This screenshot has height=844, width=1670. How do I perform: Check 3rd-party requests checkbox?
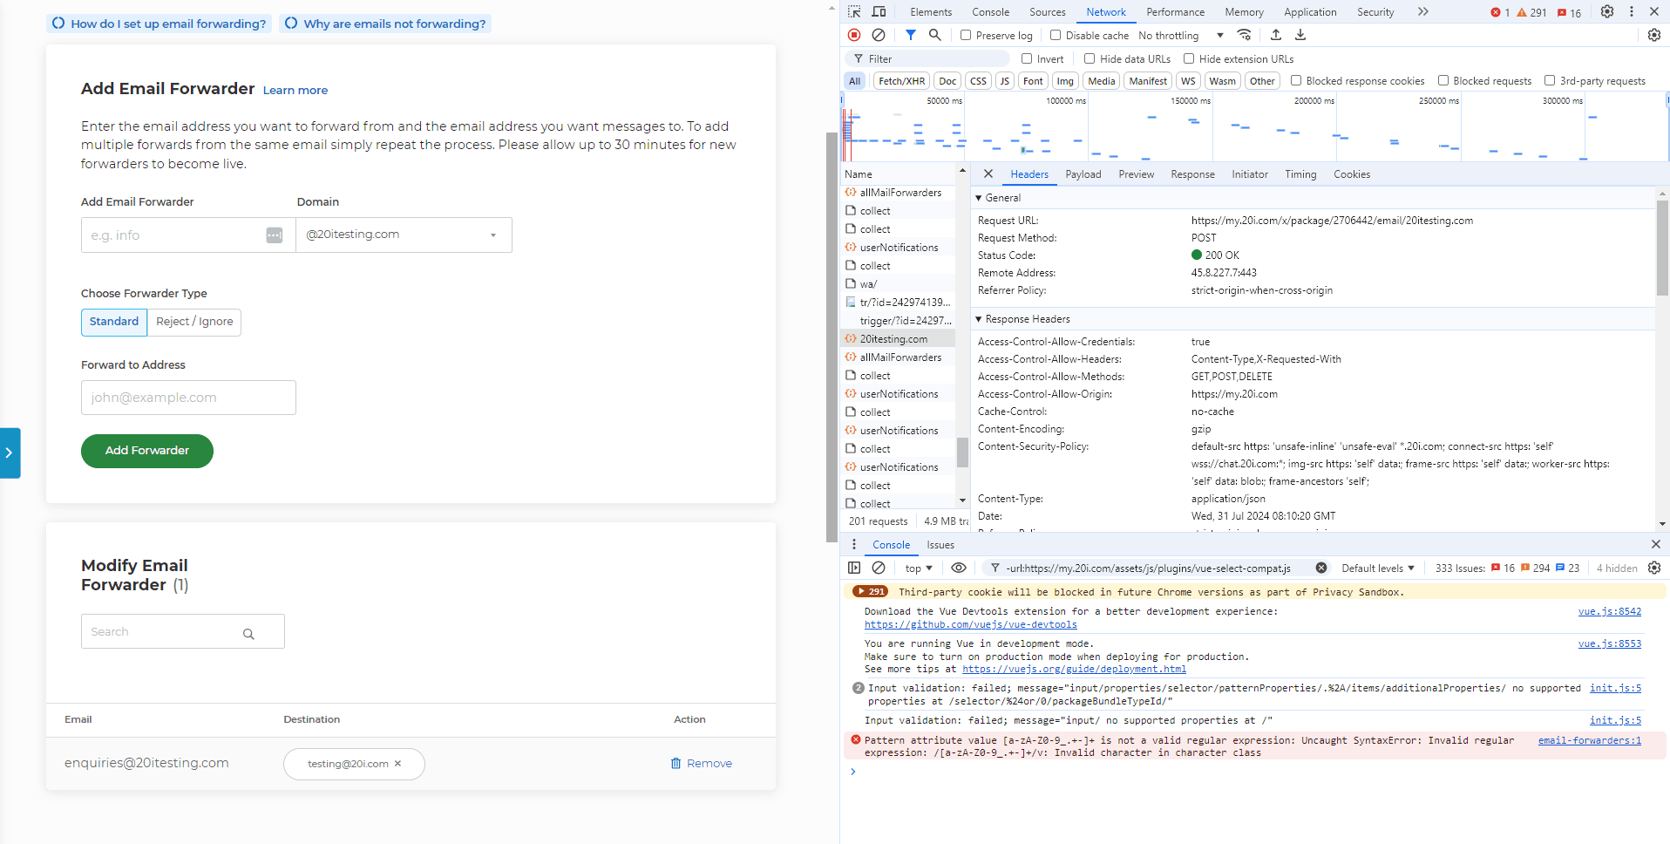[1550, 80]
